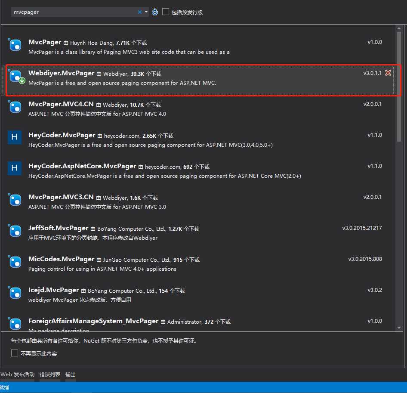Toggle the 不再显示此内容 checkbox
The image size is (407, 393).
[x=15, y=353]
